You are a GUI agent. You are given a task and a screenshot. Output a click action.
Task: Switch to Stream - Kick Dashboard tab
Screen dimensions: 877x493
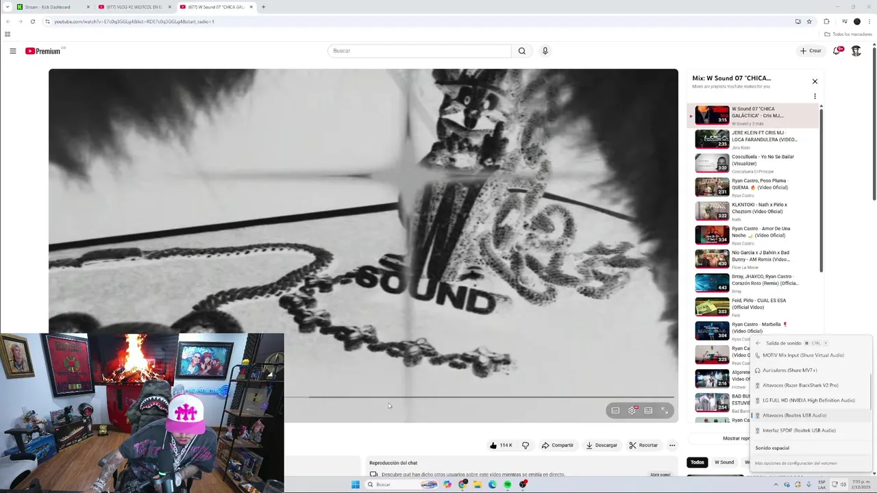coord(53,7)
